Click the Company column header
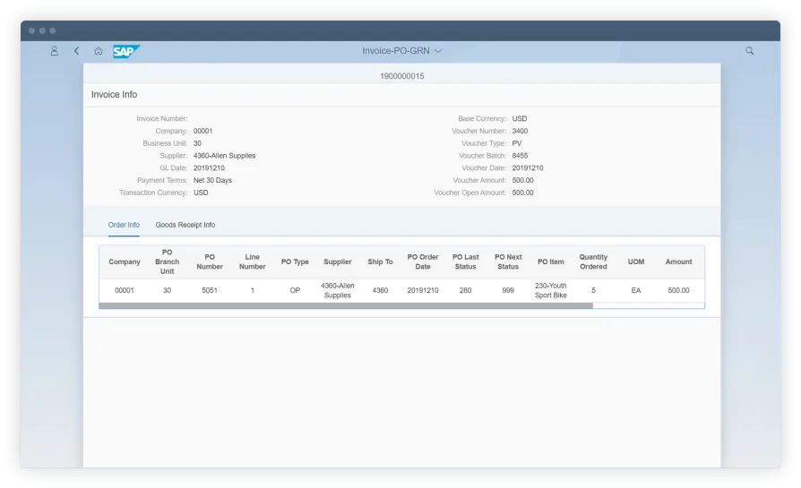This screenshot has width=801, height=488. [125, 261]
